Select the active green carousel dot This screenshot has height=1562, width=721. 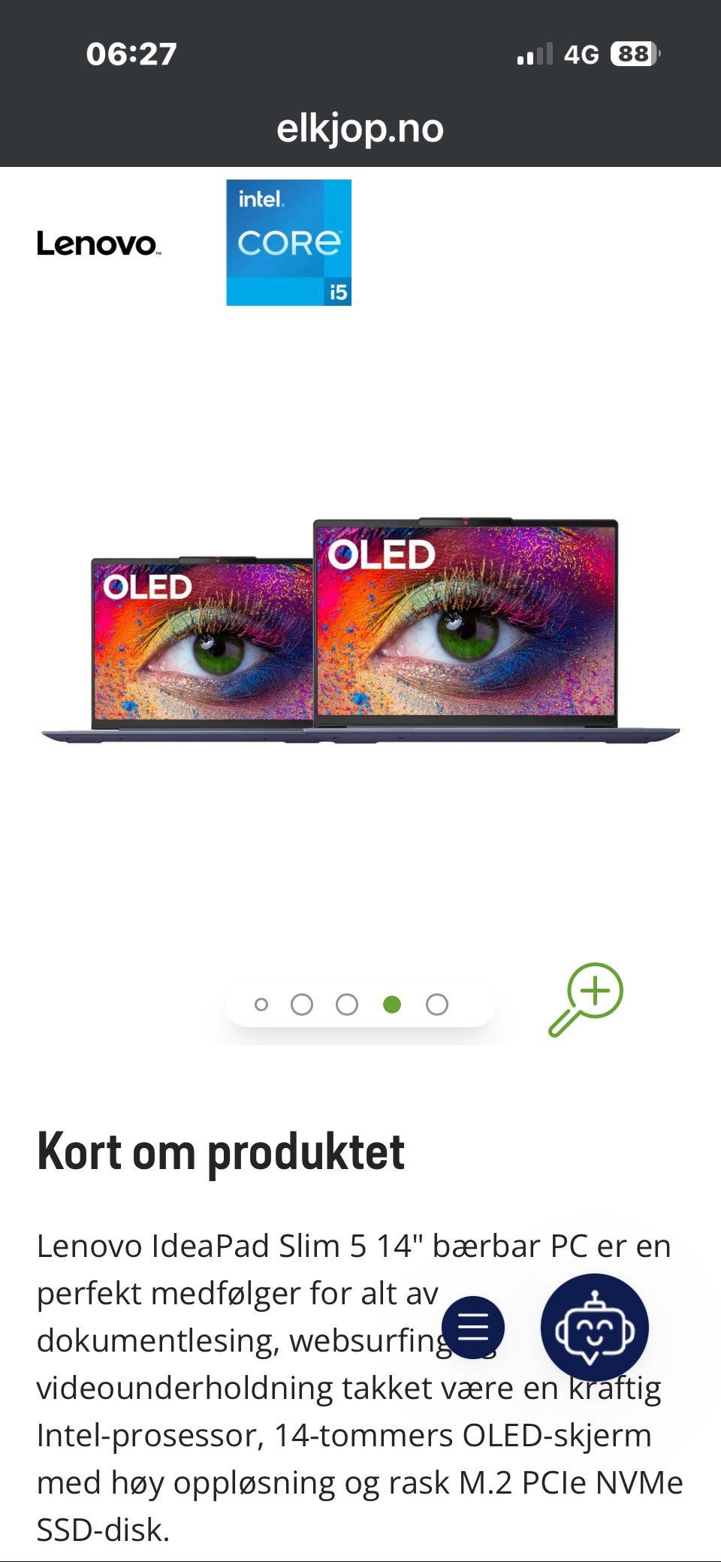tap(392, 1005)
